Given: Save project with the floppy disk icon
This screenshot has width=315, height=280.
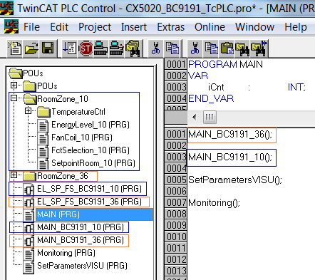Looking at the screenshot, I should point(48,48).
